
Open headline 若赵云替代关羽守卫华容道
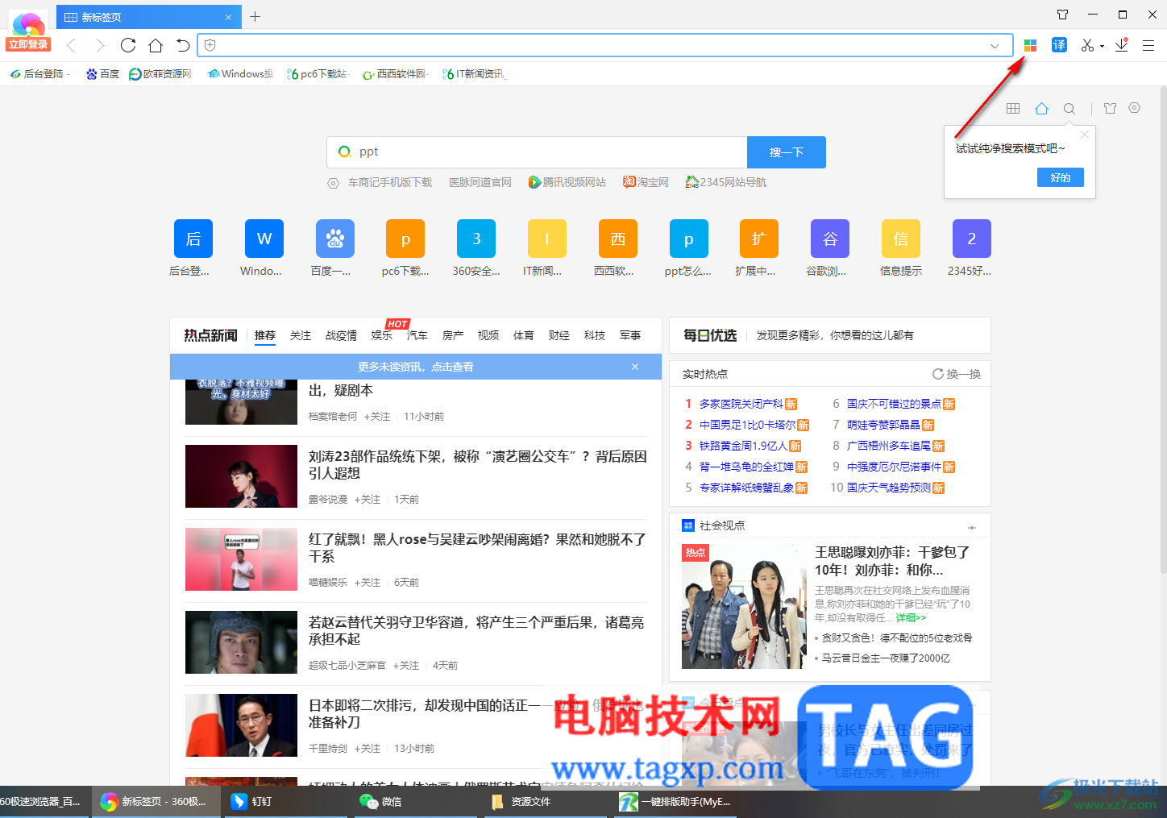(x=476, y=630)
